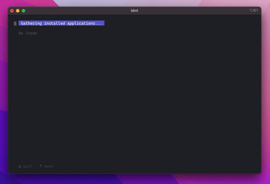Click the 'q quit' help hint
270x184 pixels.
[x=26, y=166]
